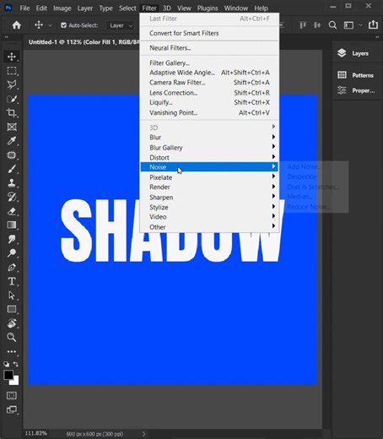
Task: Open Neural Filters
Action: pyautogui.click(x=209, y=48)
